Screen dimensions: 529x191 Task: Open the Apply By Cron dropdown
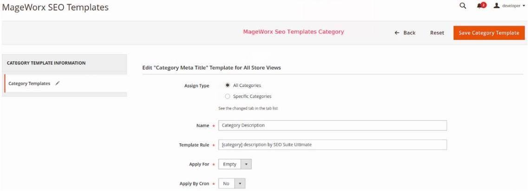(x=240, y=184)
